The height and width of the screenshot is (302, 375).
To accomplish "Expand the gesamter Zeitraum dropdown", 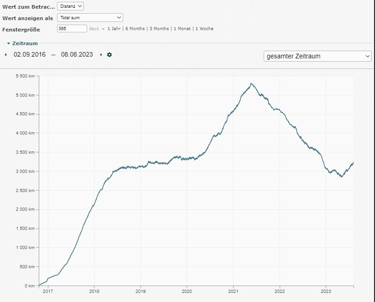I will (x=318, y=56).
